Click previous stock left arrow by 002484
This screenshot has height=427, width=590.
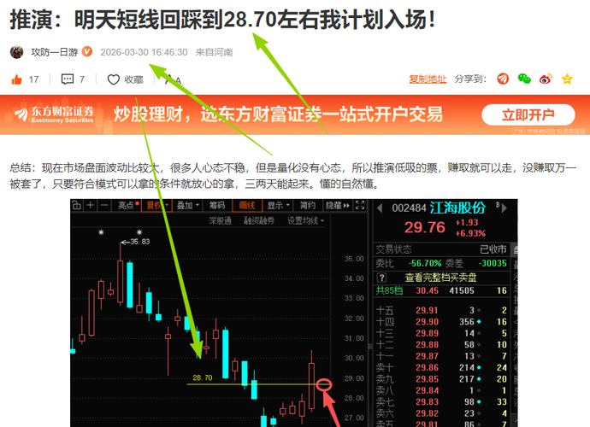[380, 208]
